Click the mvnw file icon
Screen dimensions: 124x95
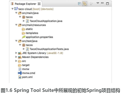tap(20, 69)
